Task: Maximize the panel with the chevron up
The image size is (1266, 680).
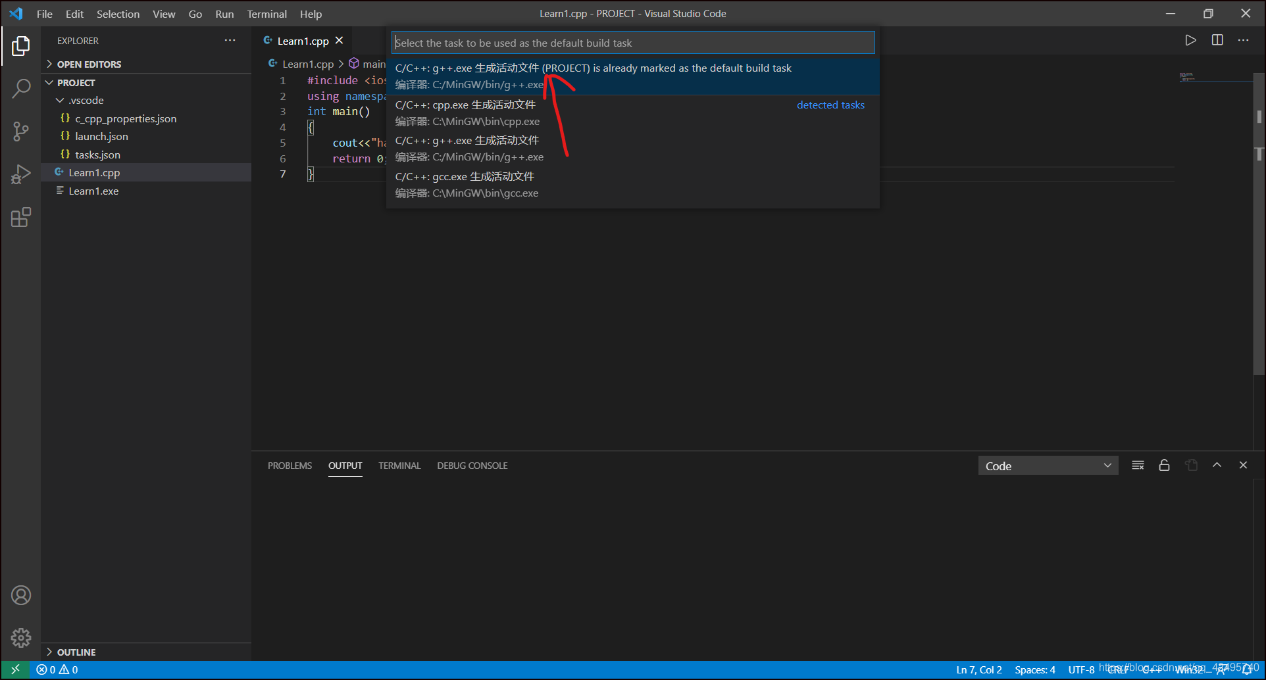Action: [1217, 465]
